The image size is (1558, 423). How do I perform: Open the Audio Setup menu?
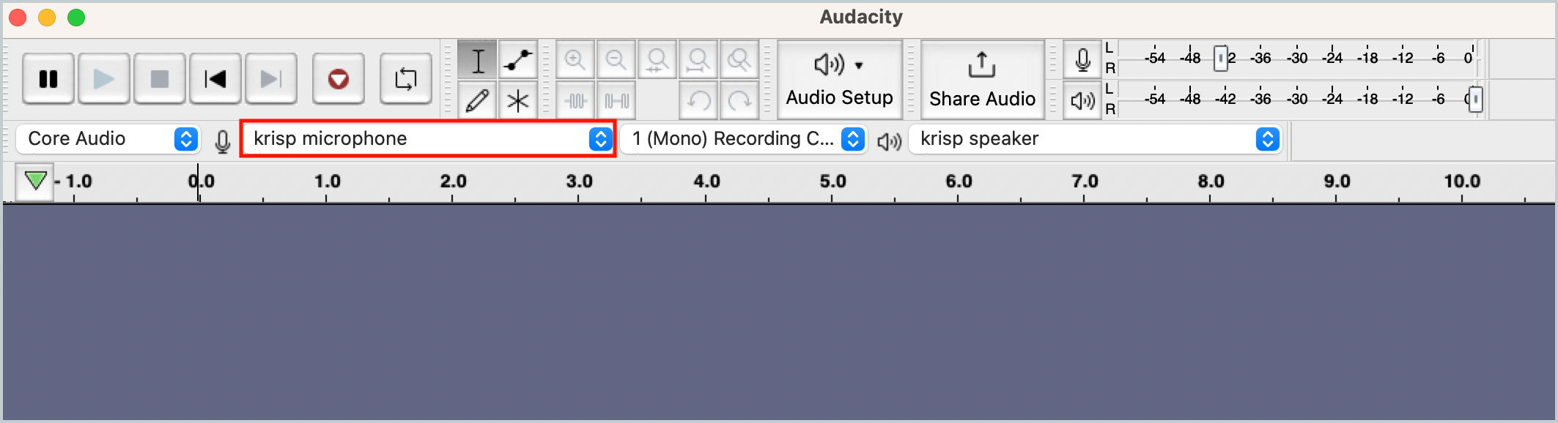pos(838,79)
